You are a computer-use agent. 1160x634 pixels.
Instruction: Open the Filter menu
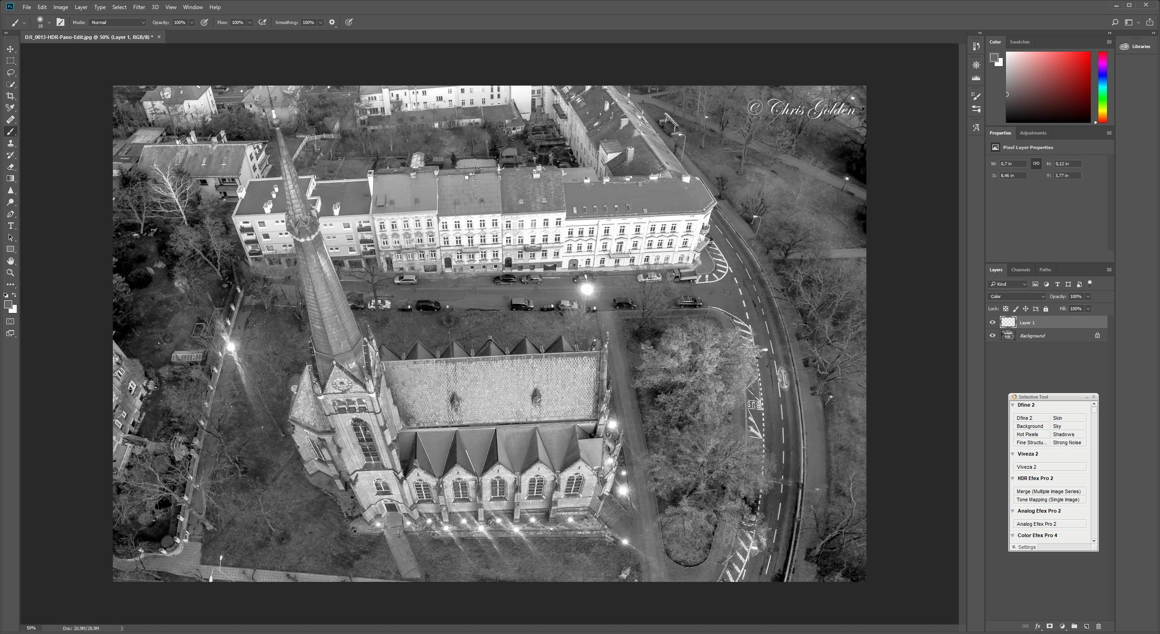click(139, 7)
